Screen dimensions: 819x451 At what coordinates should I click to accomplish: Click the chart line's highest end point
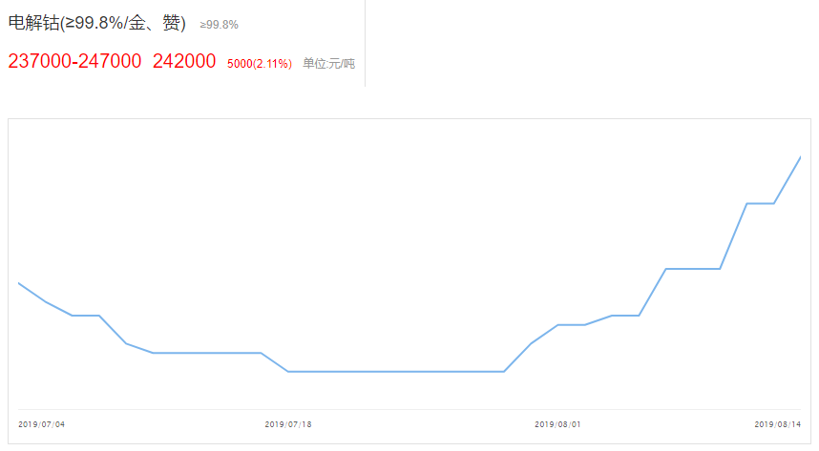tap(800, 156)
